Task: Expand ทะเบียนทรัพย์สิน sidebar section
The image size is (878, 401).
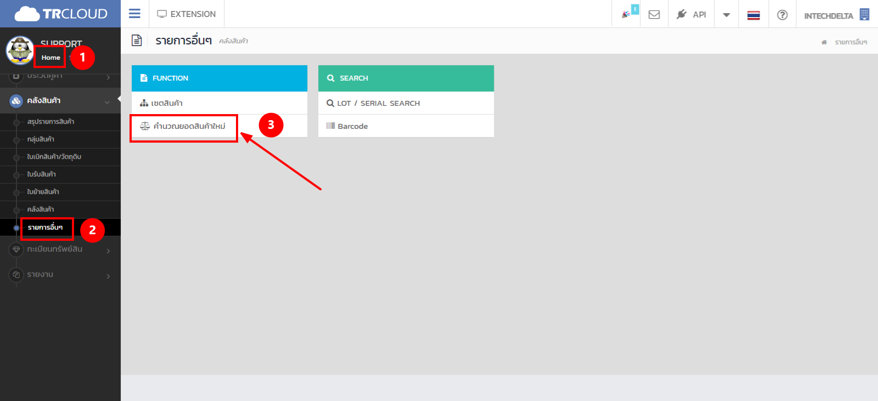Action: 60,249
